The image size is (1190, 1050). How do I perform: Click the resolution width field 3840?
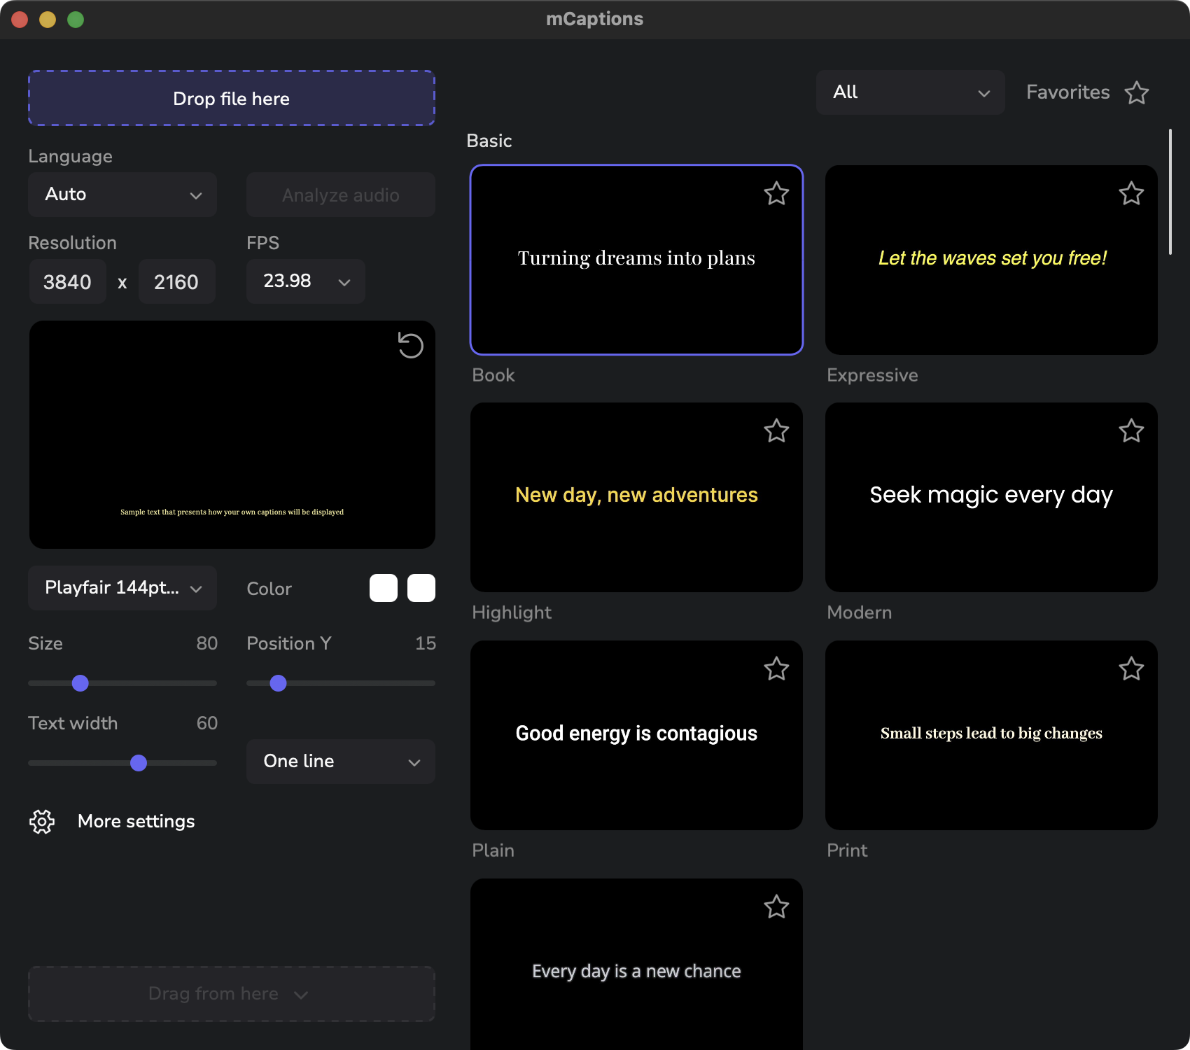click(x=68, y=281)
